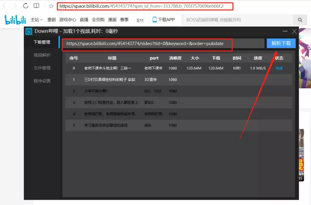311x205 pixels.
Task: Open the 视频解析 sidebar tab
Action: pos(42,55)
